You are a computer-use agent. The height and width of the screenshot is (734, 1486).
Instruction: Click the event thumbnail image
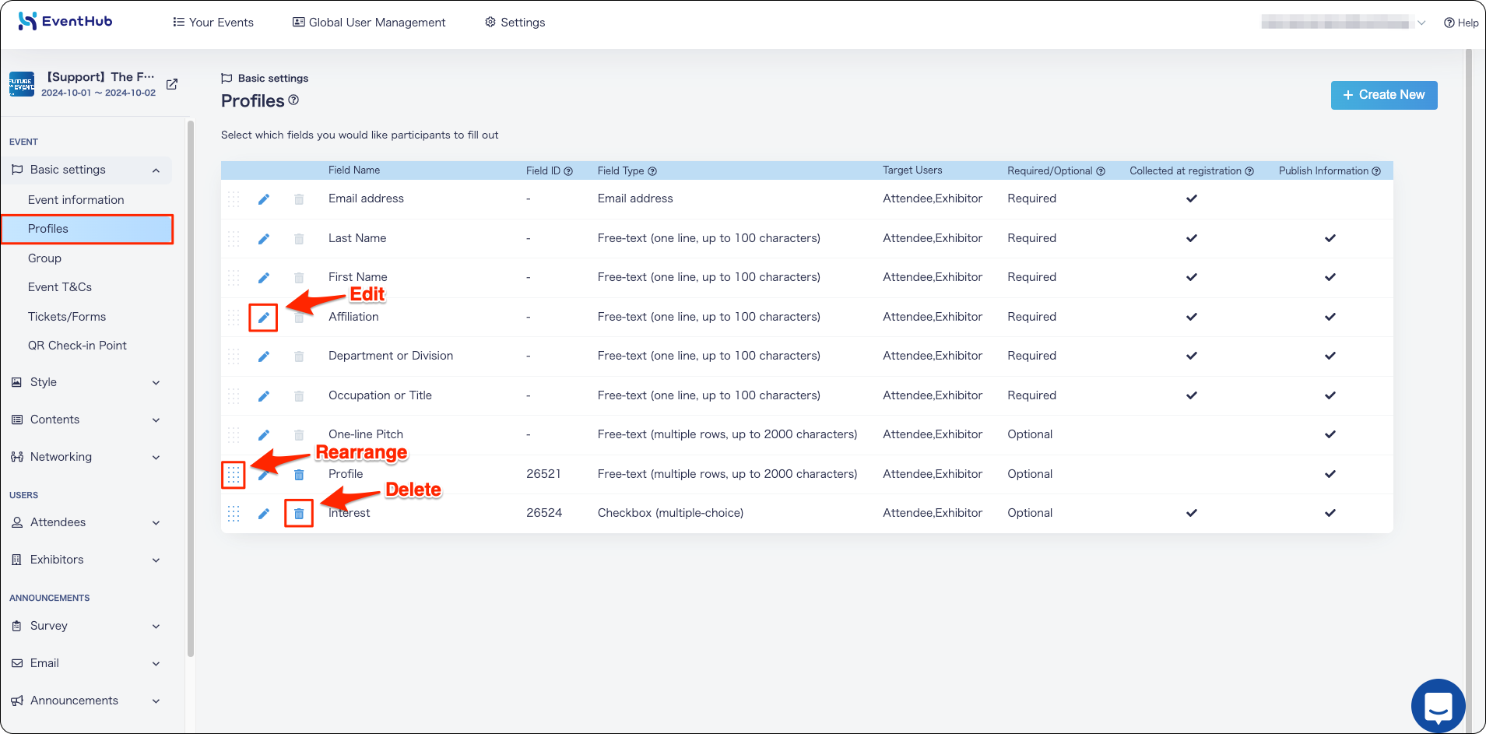point(22,84)
